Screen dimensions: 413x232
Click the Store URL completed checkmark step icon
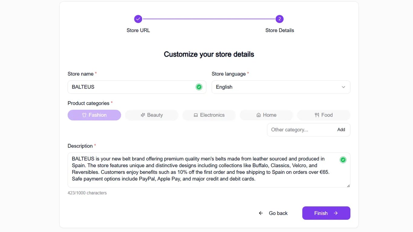[138, 19]
